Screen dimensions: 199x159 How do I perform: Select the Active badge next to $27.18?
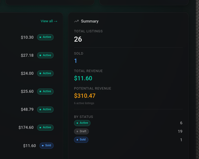(45, 55)
